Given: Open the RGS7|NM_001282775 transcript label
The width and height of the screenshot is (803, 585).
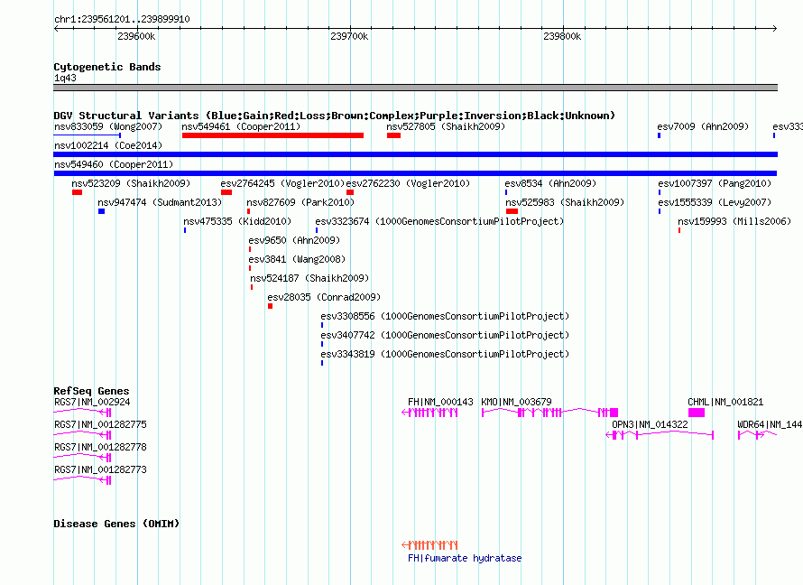Looking at the screenshot, I should coord(100,424).
